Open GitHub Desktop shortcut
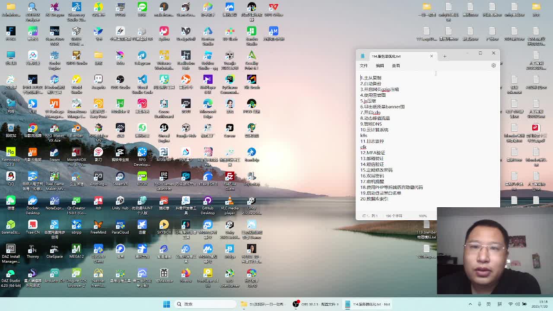 pos(207,201)
